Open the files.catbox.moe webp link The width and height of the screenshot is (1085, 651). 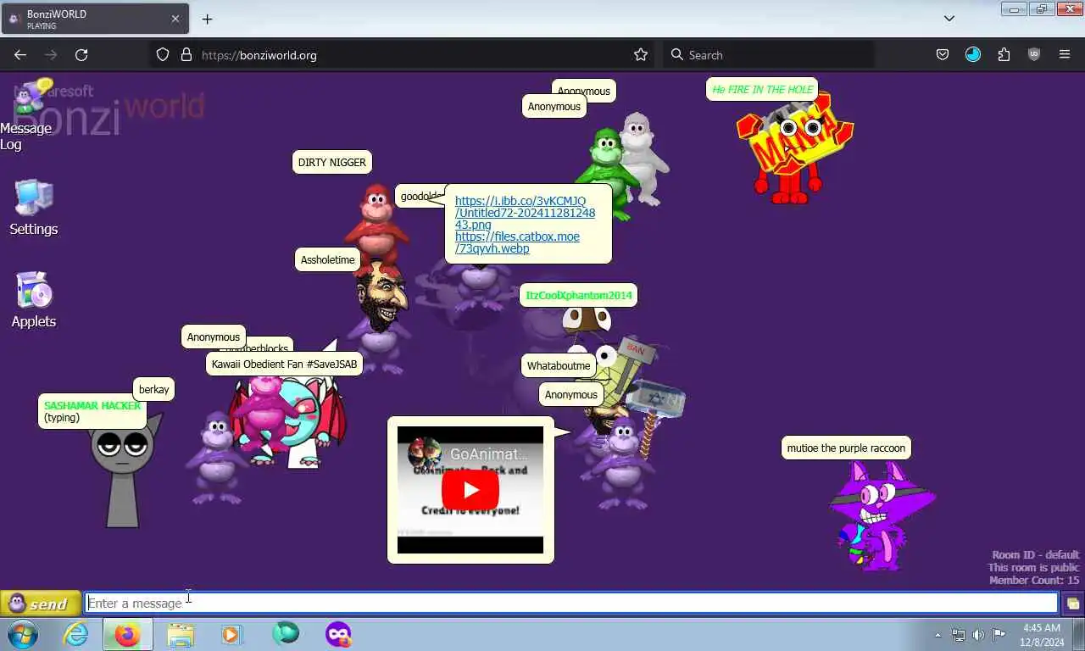[x=517, y=242]
